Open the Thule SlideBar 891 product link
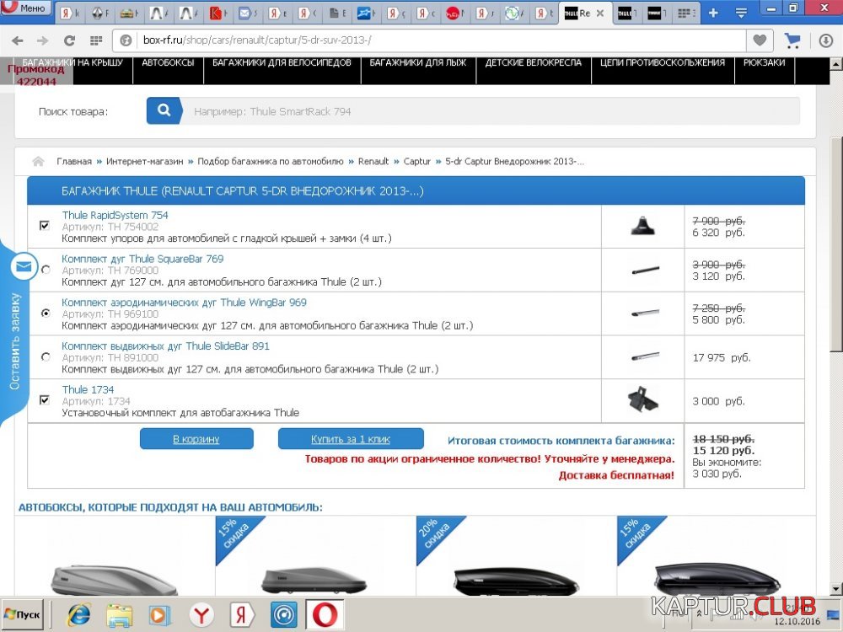This screenshot has height=632, width=843. [165, 345]
